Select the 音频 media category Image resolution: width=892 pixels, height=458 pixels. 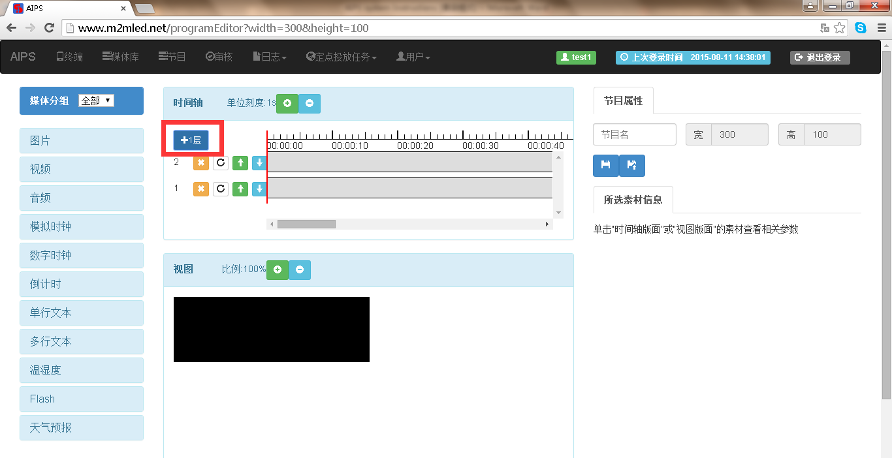pos(82,198)
